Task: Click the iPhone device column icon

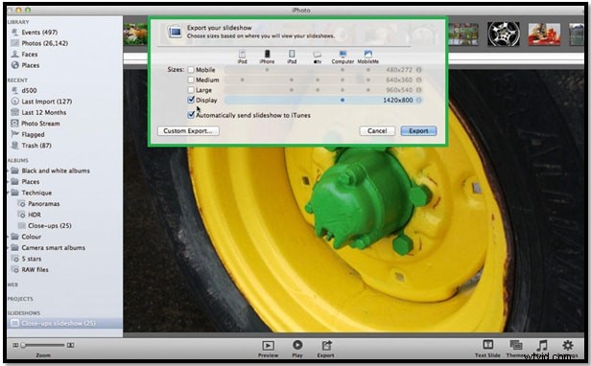Action: click(267, 54)
